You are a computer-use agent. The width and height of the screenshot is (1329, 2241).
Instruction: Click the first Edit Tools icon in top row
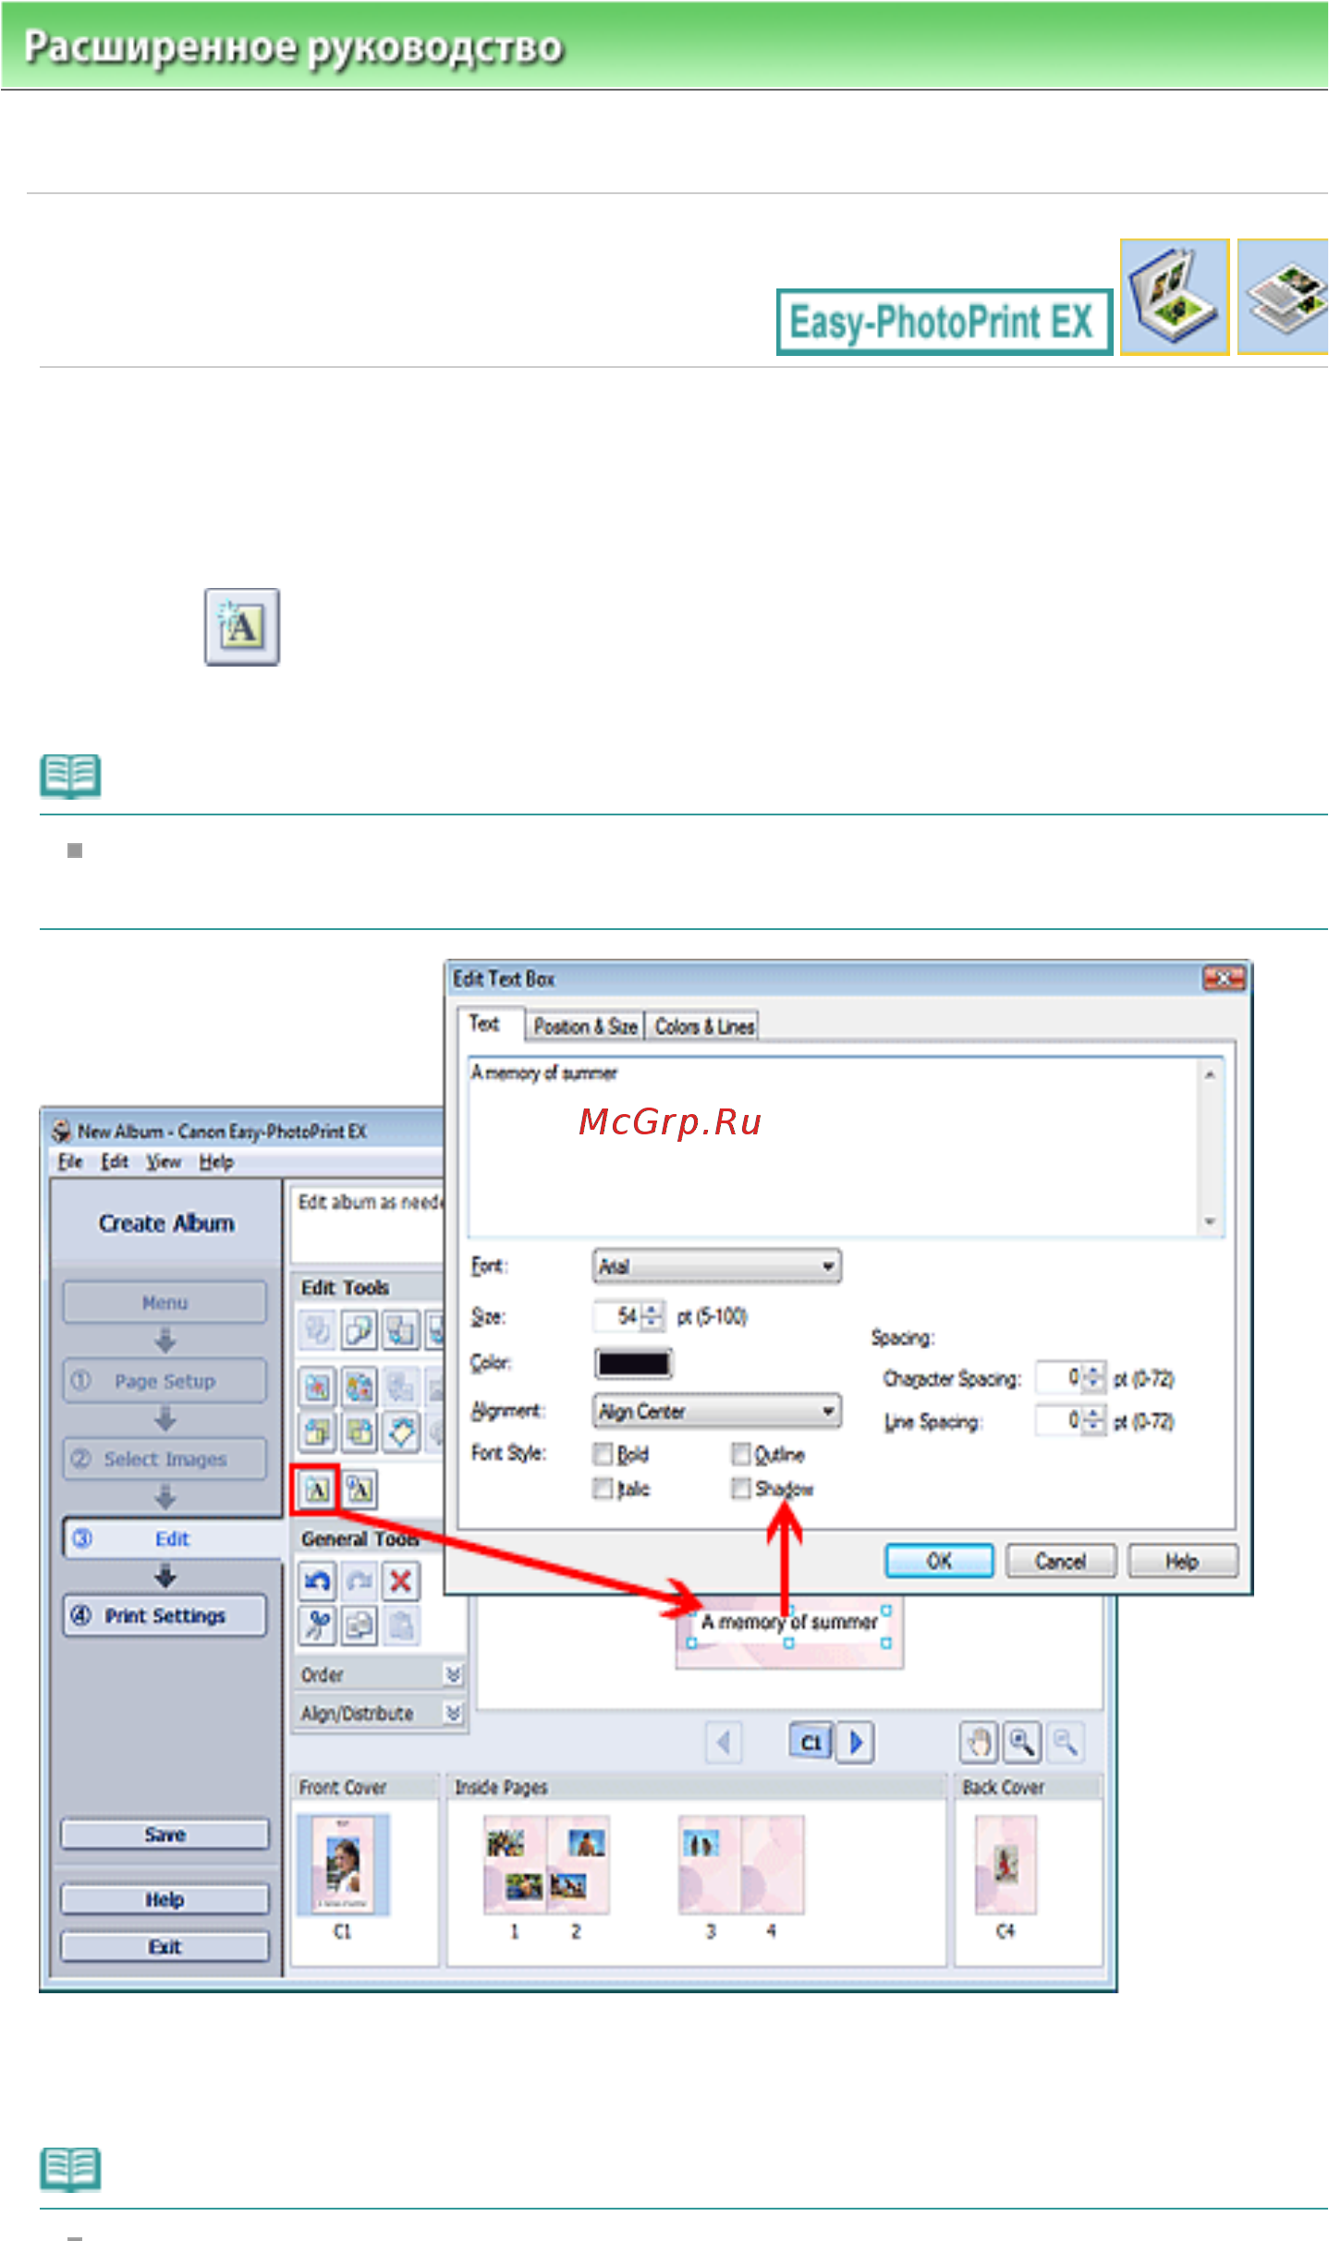click(x=317, y=1330)
